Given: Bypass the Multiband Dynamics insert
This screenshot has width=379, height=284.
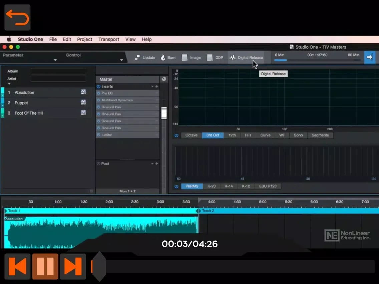Looking at the screenshot, I should [98, 100].
